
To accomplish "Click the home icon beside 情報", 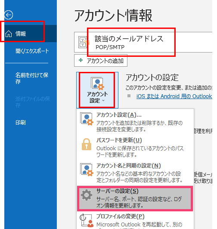I will [x=9, y=34].
